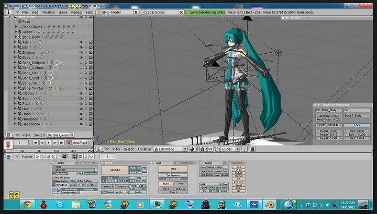Click the red automatic keyframe record button
This screenshot has height=214, width=377.
[x=69, y=142]
